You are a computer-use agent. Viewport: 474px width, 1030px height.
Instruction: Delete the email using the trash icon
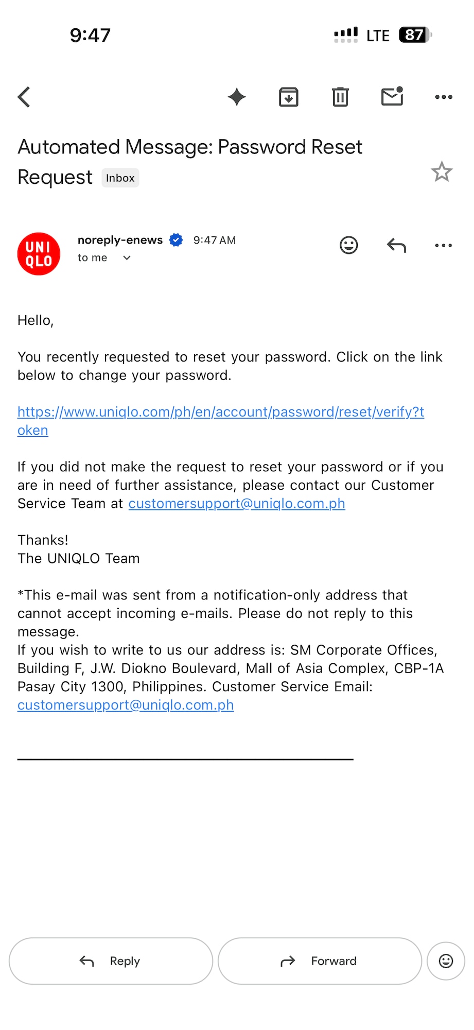[x=340, y=97]
